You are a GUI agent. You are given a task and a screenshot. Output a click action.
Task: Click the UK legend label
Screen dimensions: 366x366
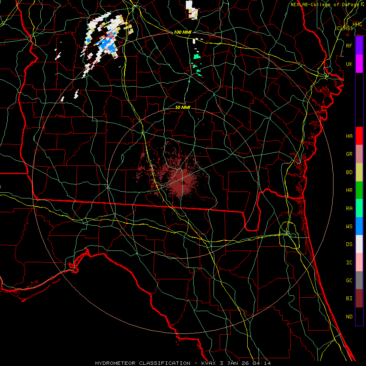349,64
